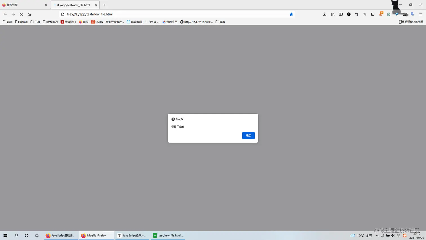Click the 我是三山客 message text

coord(178,127)
